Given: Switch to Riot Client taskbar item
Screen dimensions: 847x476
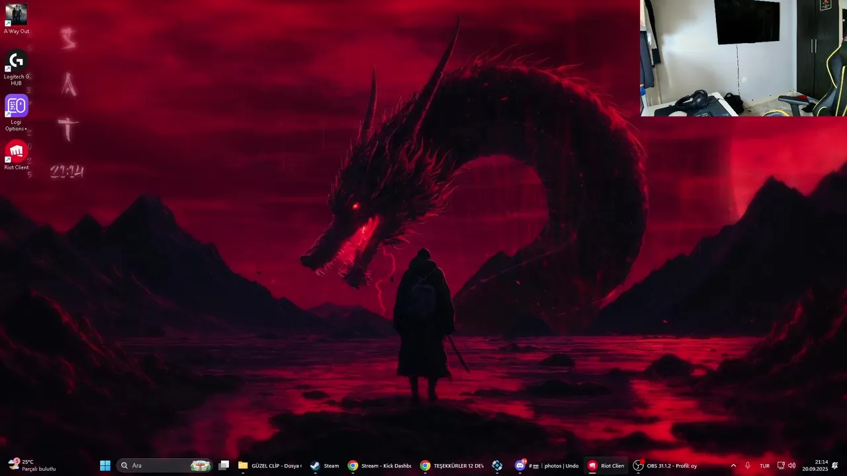Looking at the screenshot, I should click(x=607, y=465).
